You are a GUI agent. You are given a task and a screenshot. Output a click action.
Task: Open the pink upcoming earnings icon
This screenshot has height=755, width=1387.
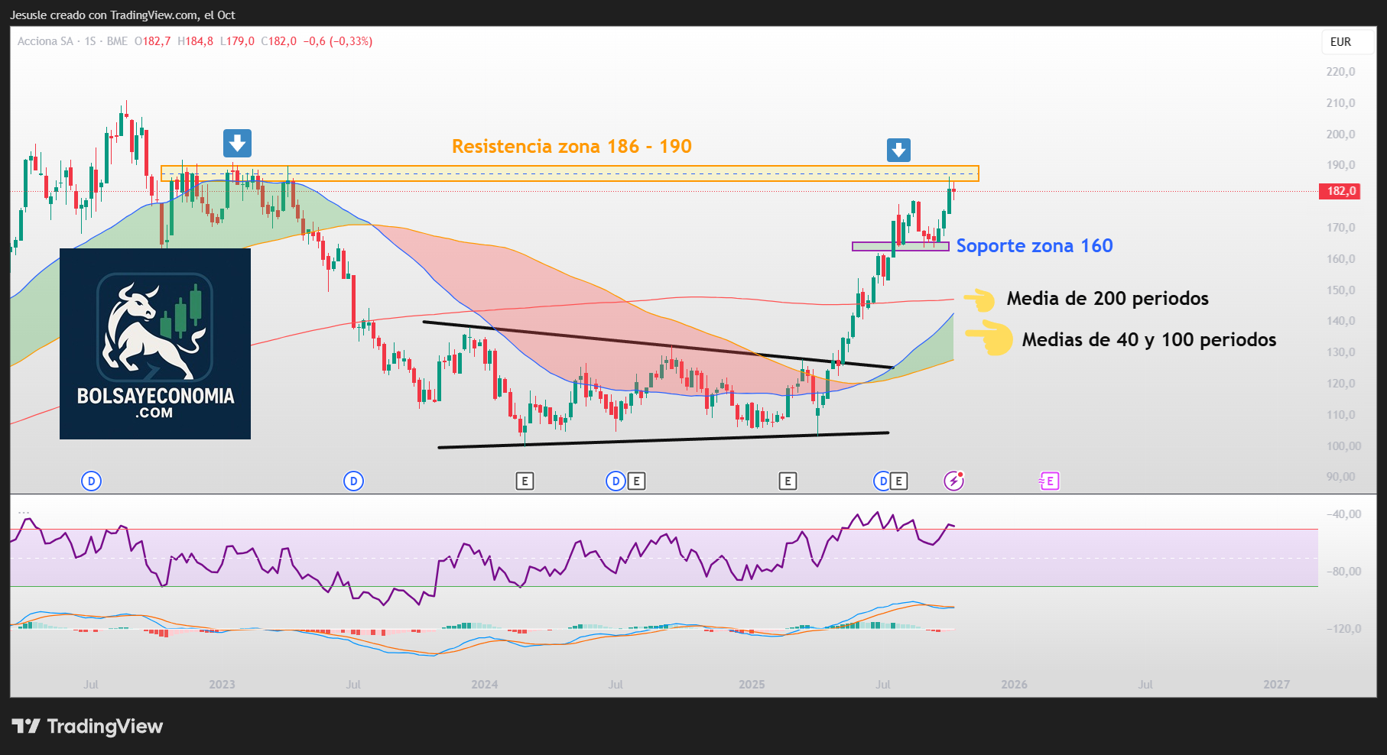[x=1049, y=481]
